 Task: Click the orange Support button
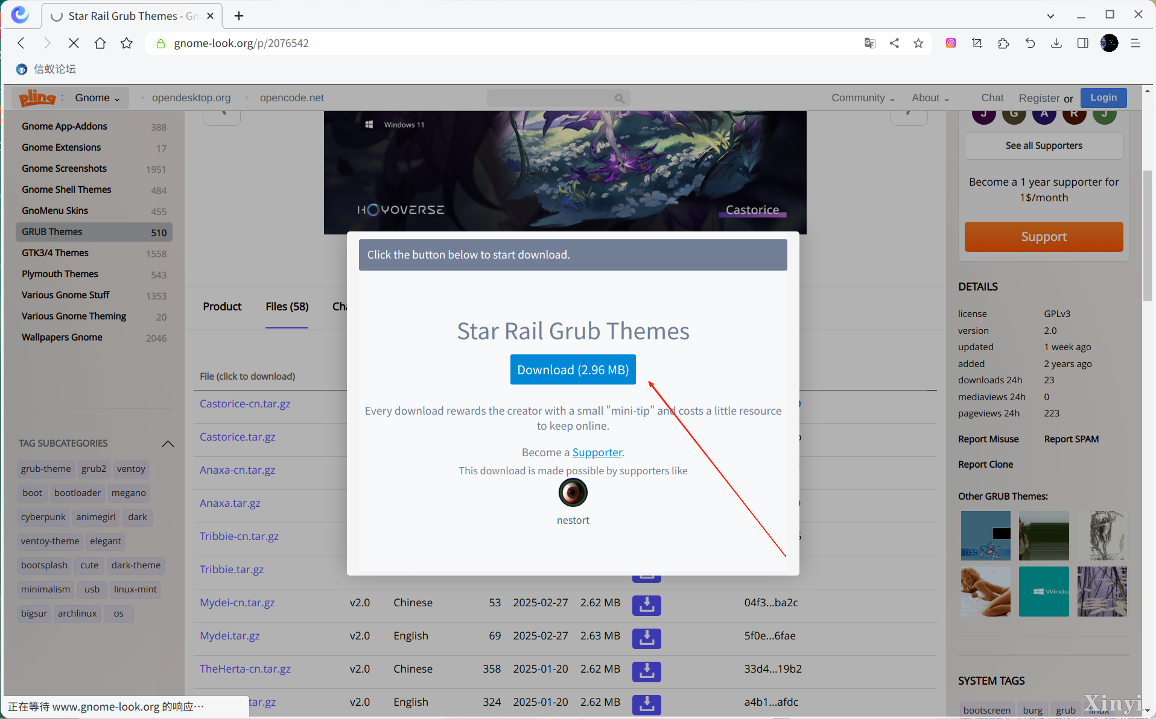click(1044, 237)
